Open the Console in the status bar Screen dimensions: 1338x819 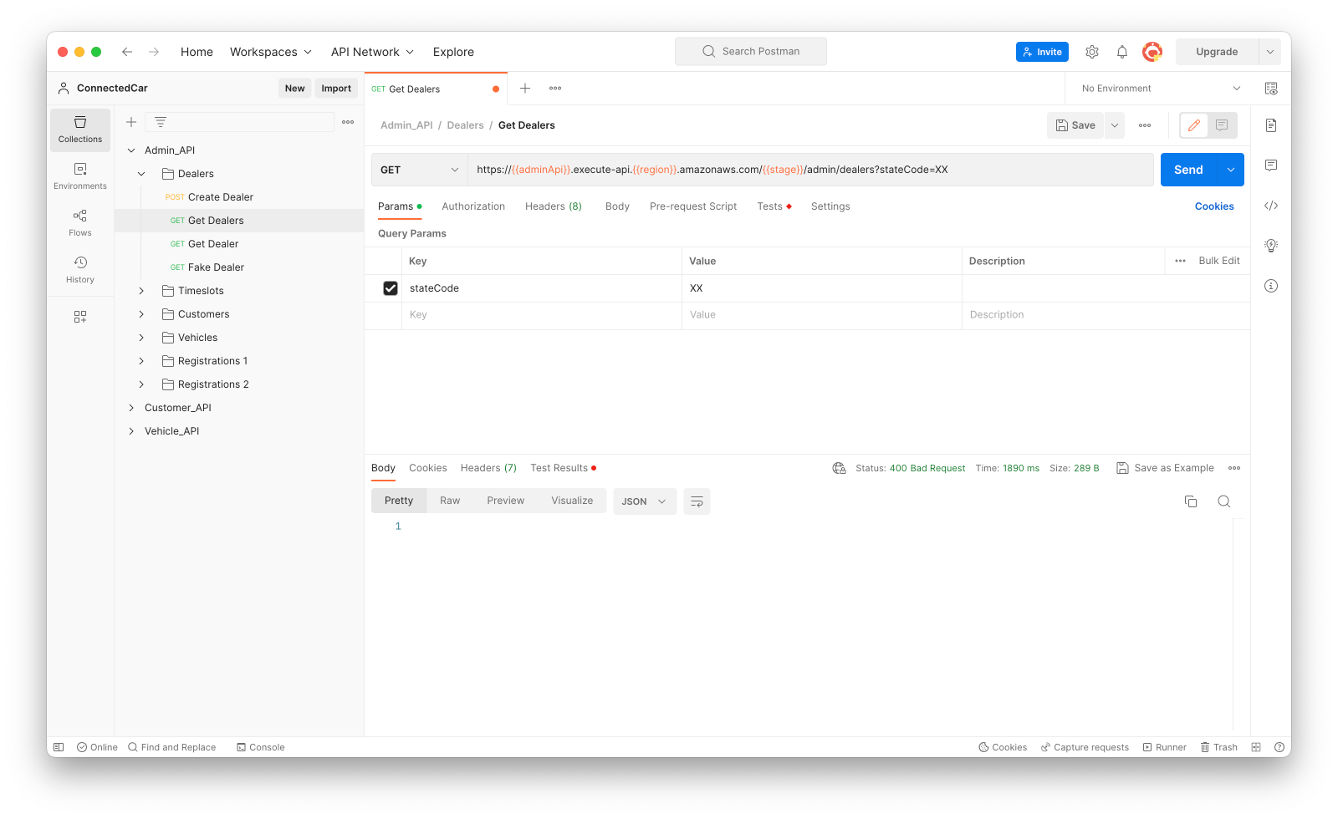point(261,747)
